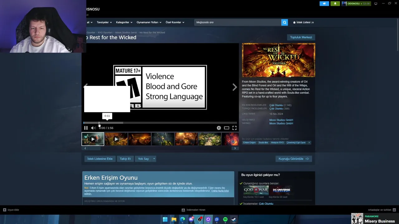The height and width of the screenshot is (224, 399).
Task: Pause the trailer video
Action: 86,128
